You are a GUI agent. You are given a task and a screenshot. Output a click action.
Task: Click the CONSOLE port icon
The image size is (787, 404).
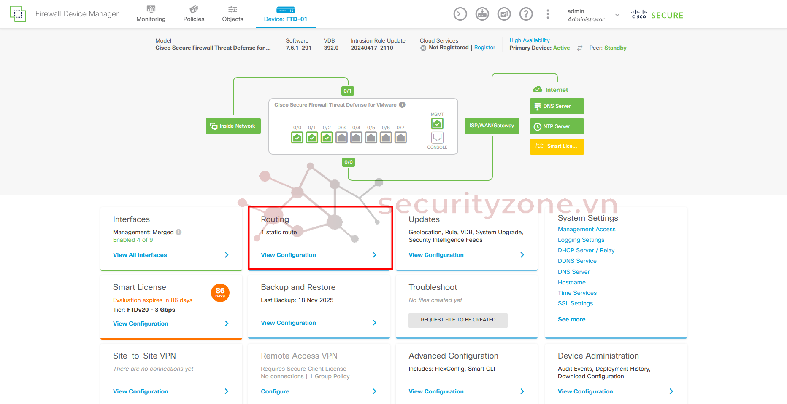pyautogui.click(x=437, y=138)
